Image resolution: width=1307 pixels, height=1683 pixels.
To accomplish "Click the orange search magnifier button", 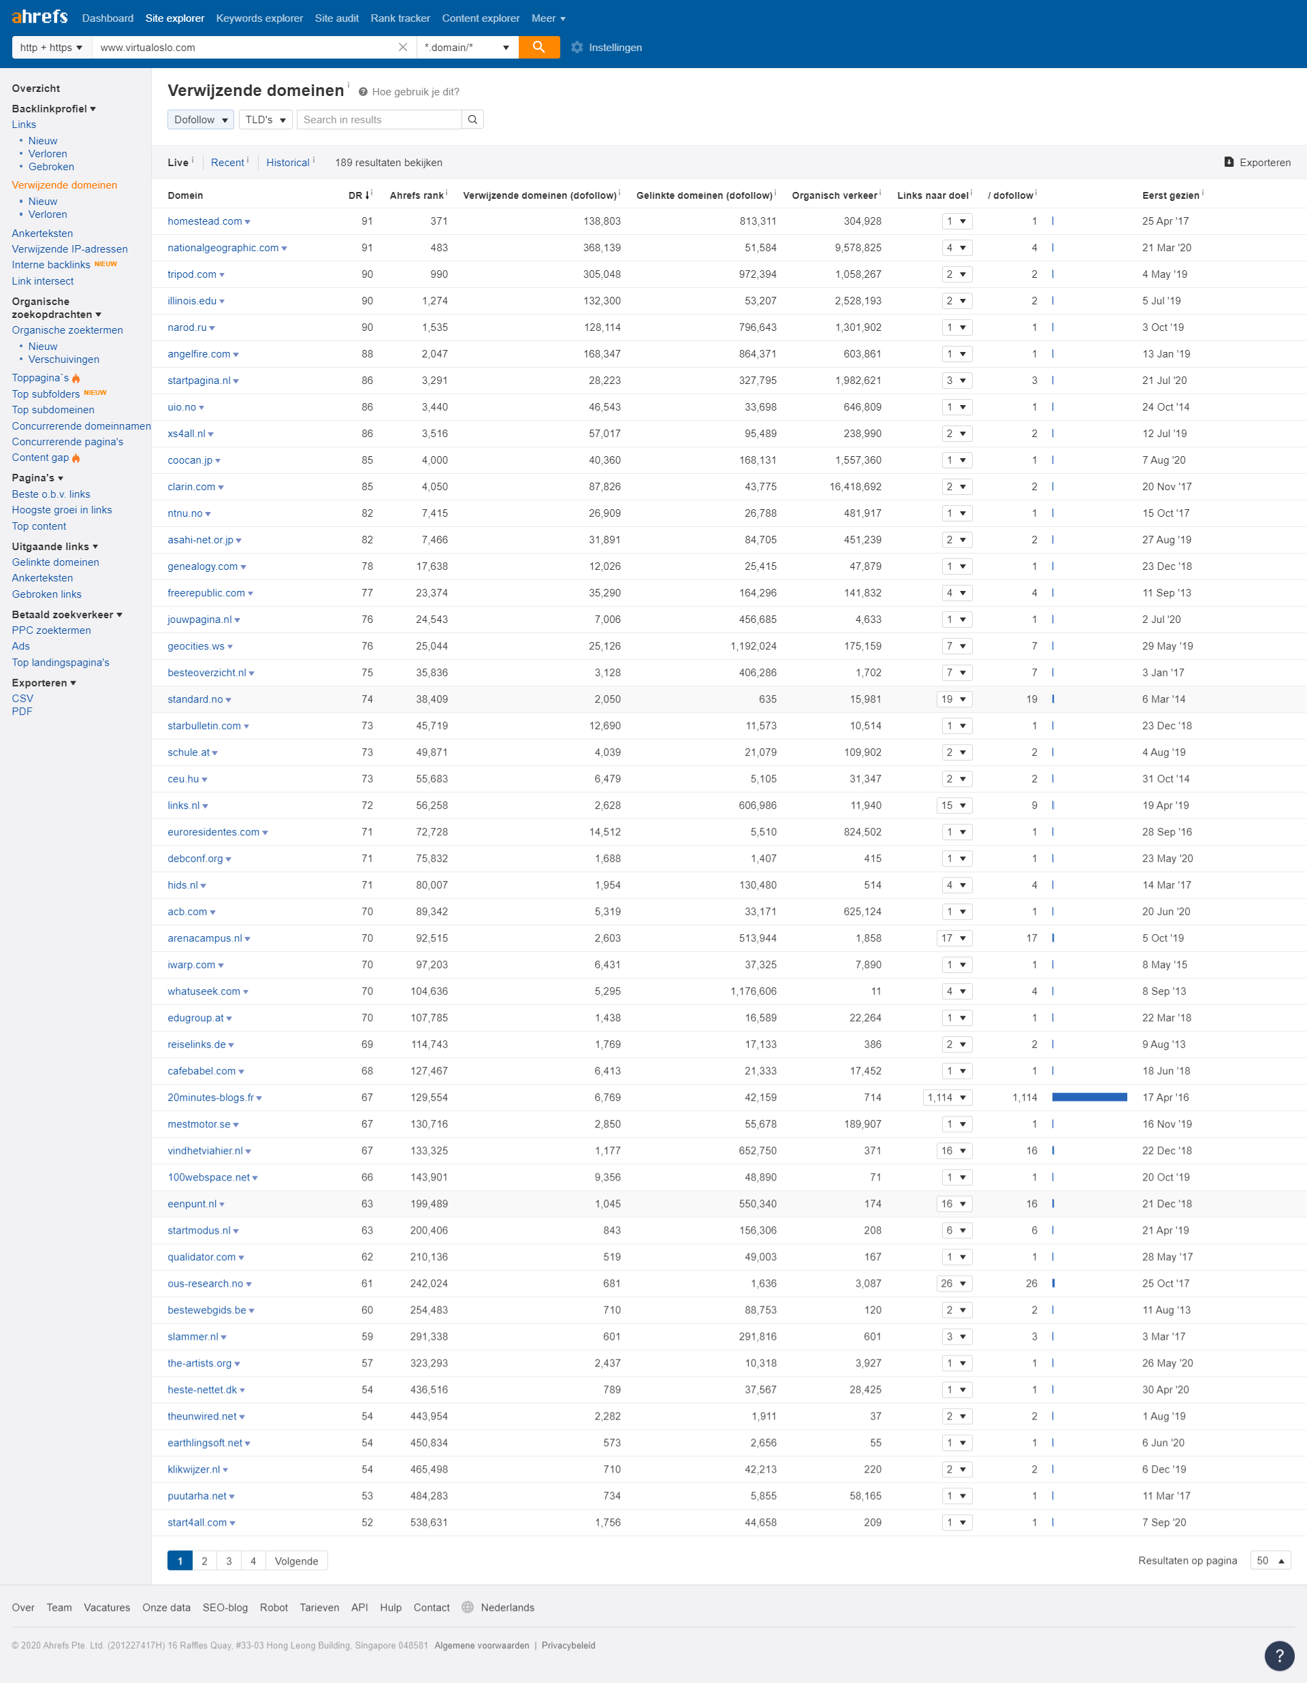I will [x=538, y=47].
